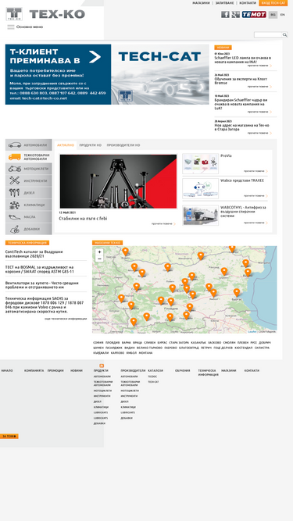Click the RSS feed icon in footer
Screen dimensions: 293x521
[x=102, y=366]
